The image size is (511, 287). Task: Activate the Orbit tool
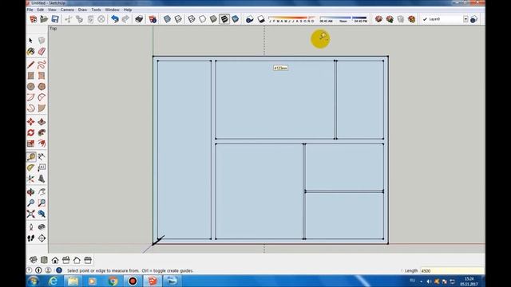click(30, 192)
